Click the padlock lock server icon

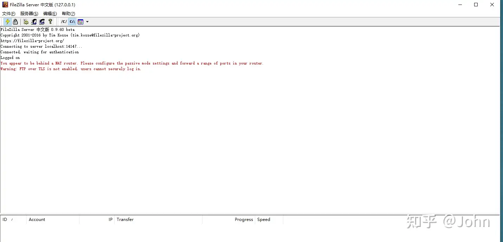[15, 22]
